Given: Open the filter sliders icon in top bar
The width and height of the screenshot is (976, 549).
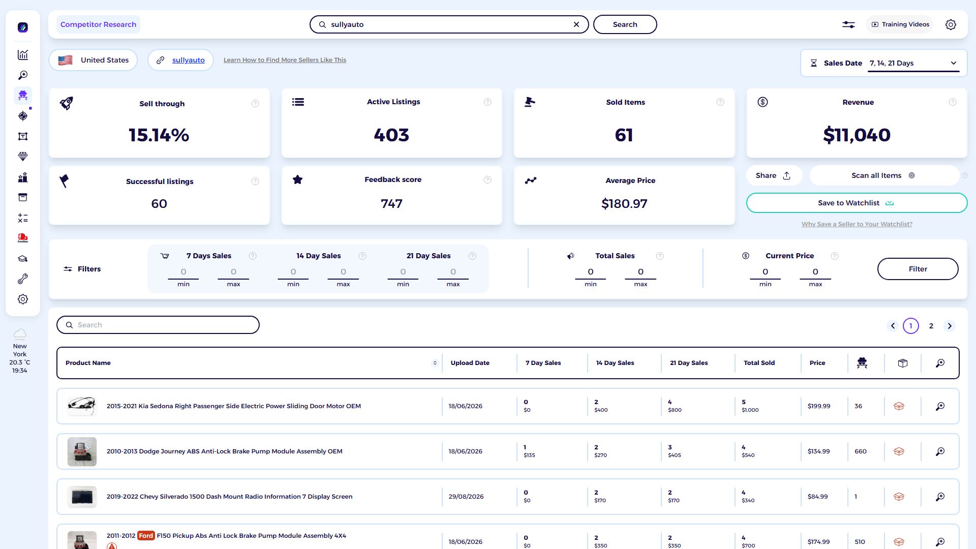Looking at the screenshot, I should click(848, 24).
